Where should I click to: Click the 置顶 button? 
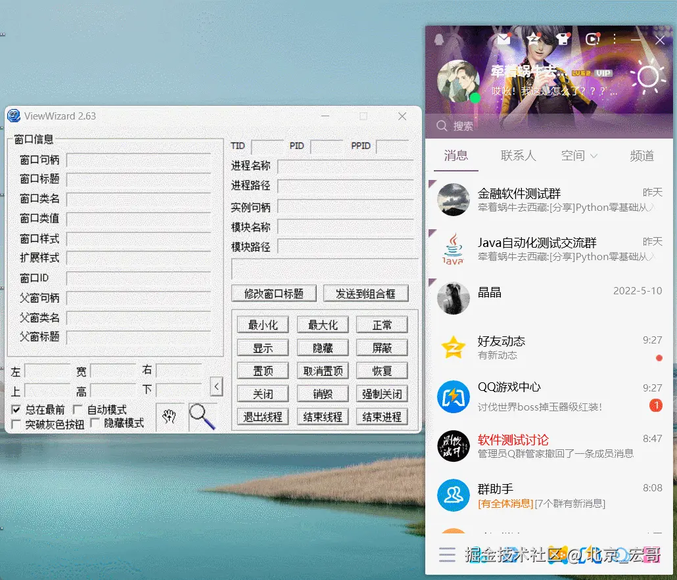(x=262, y=370)
